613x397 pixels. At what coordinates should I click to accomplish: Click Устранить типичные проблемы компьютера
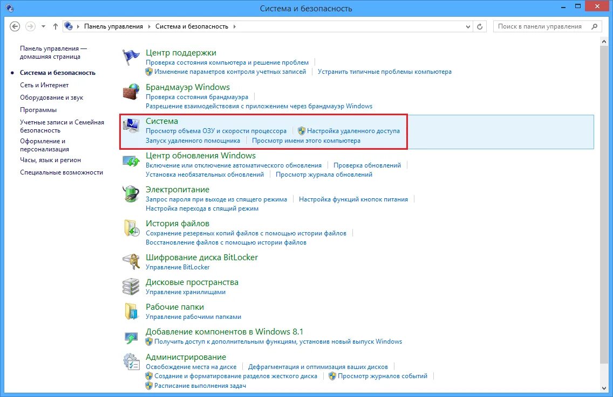(385, 72)
